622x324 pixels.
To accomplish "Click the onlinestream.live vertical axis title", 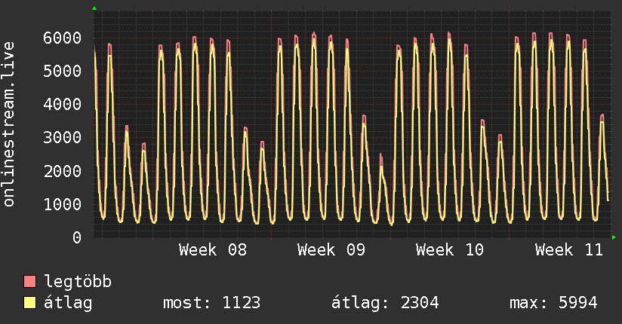I will (x=9, y=124).
